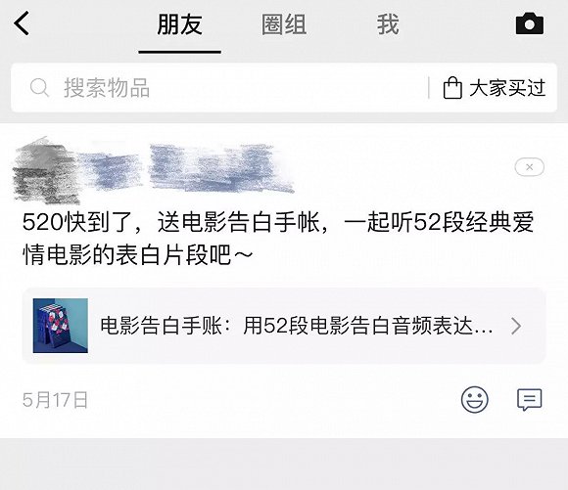View the poster's blurred avatar
The image size is (568, 490).
(45, 170)
